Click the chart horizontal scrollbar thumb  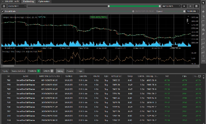8,66
